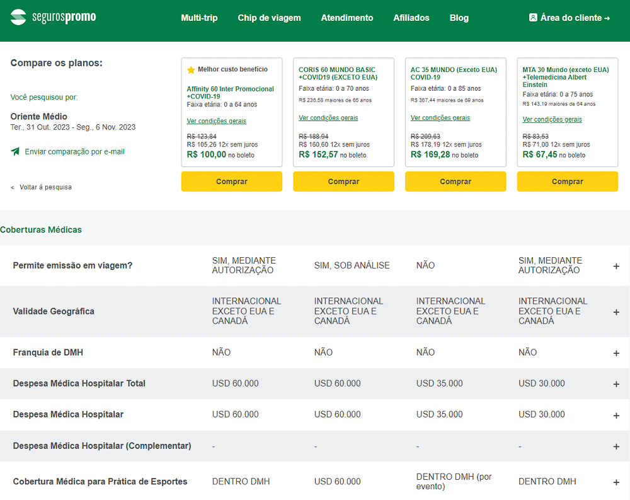View general conditions for Affinity 60 plan
The height and width of the screenshot is (500, 630).
point(217,120)
